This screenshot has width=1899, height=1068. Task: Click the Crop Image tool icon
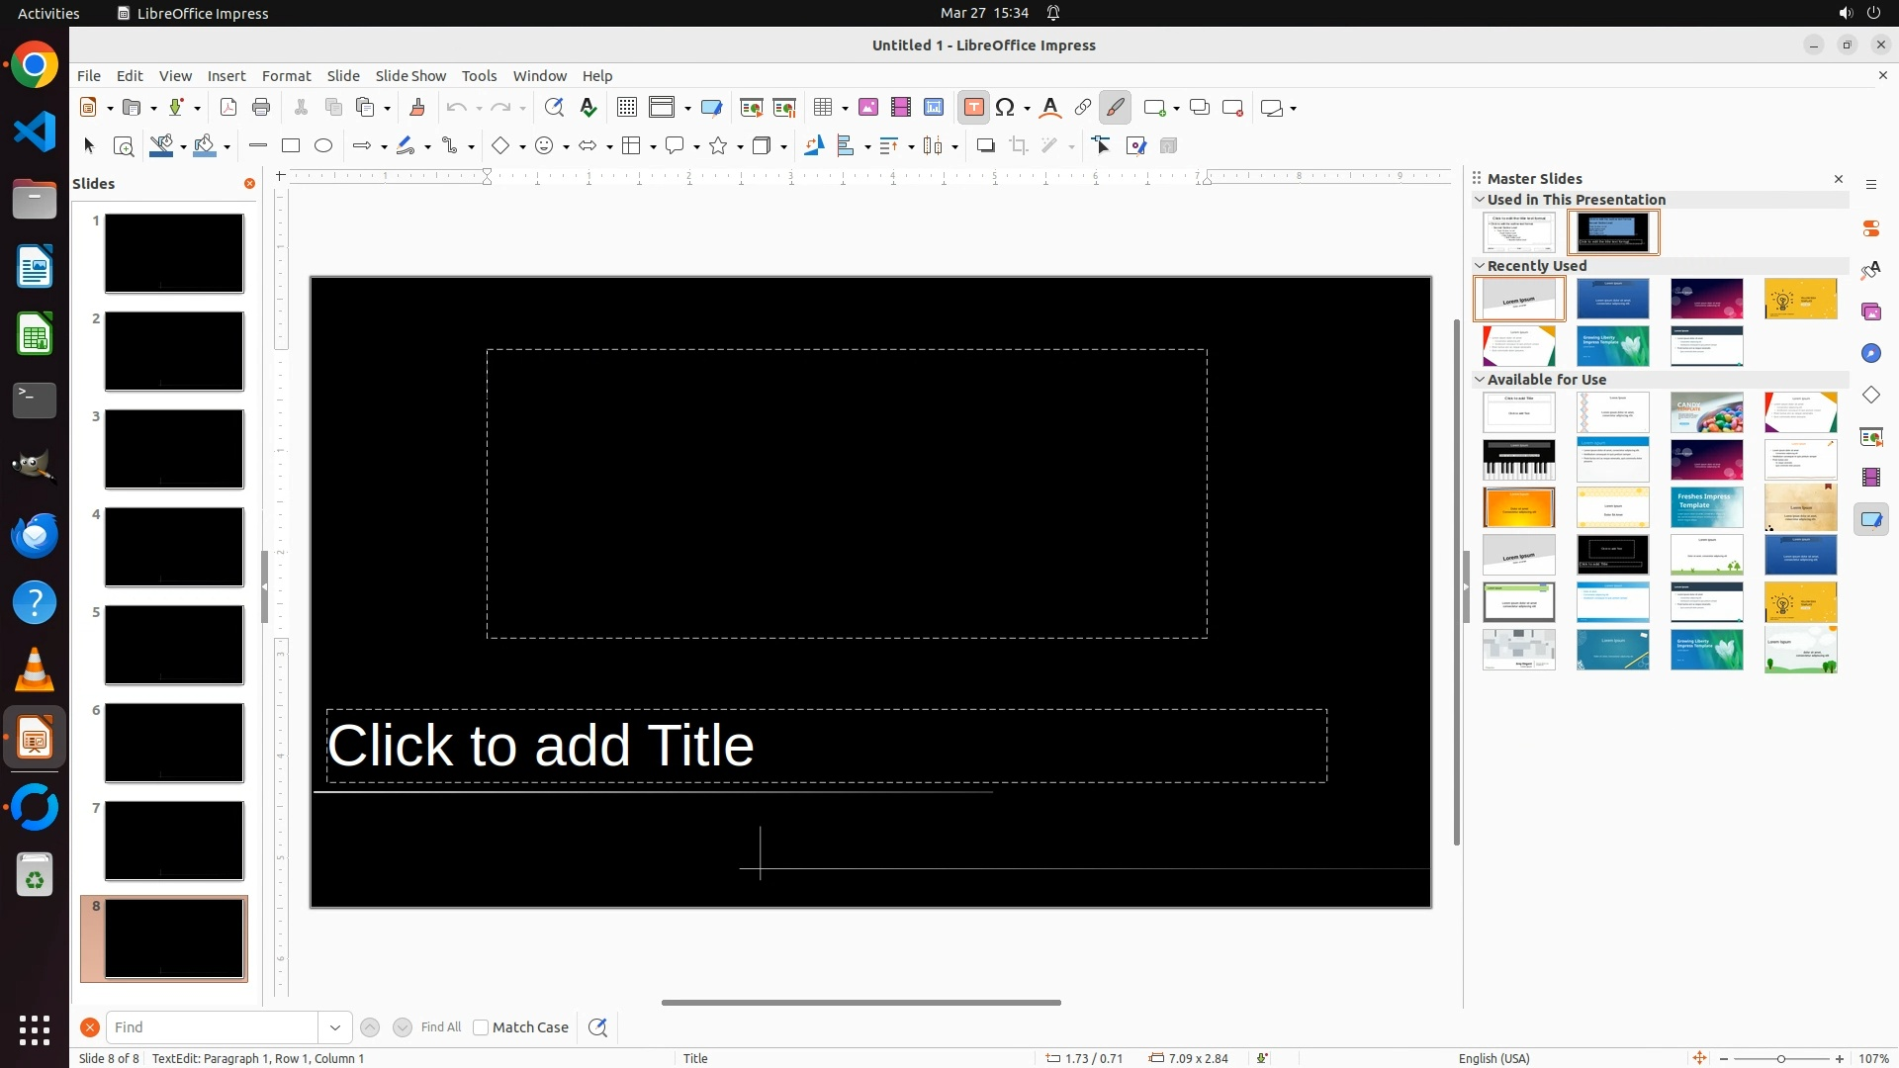pos(1019,145)
